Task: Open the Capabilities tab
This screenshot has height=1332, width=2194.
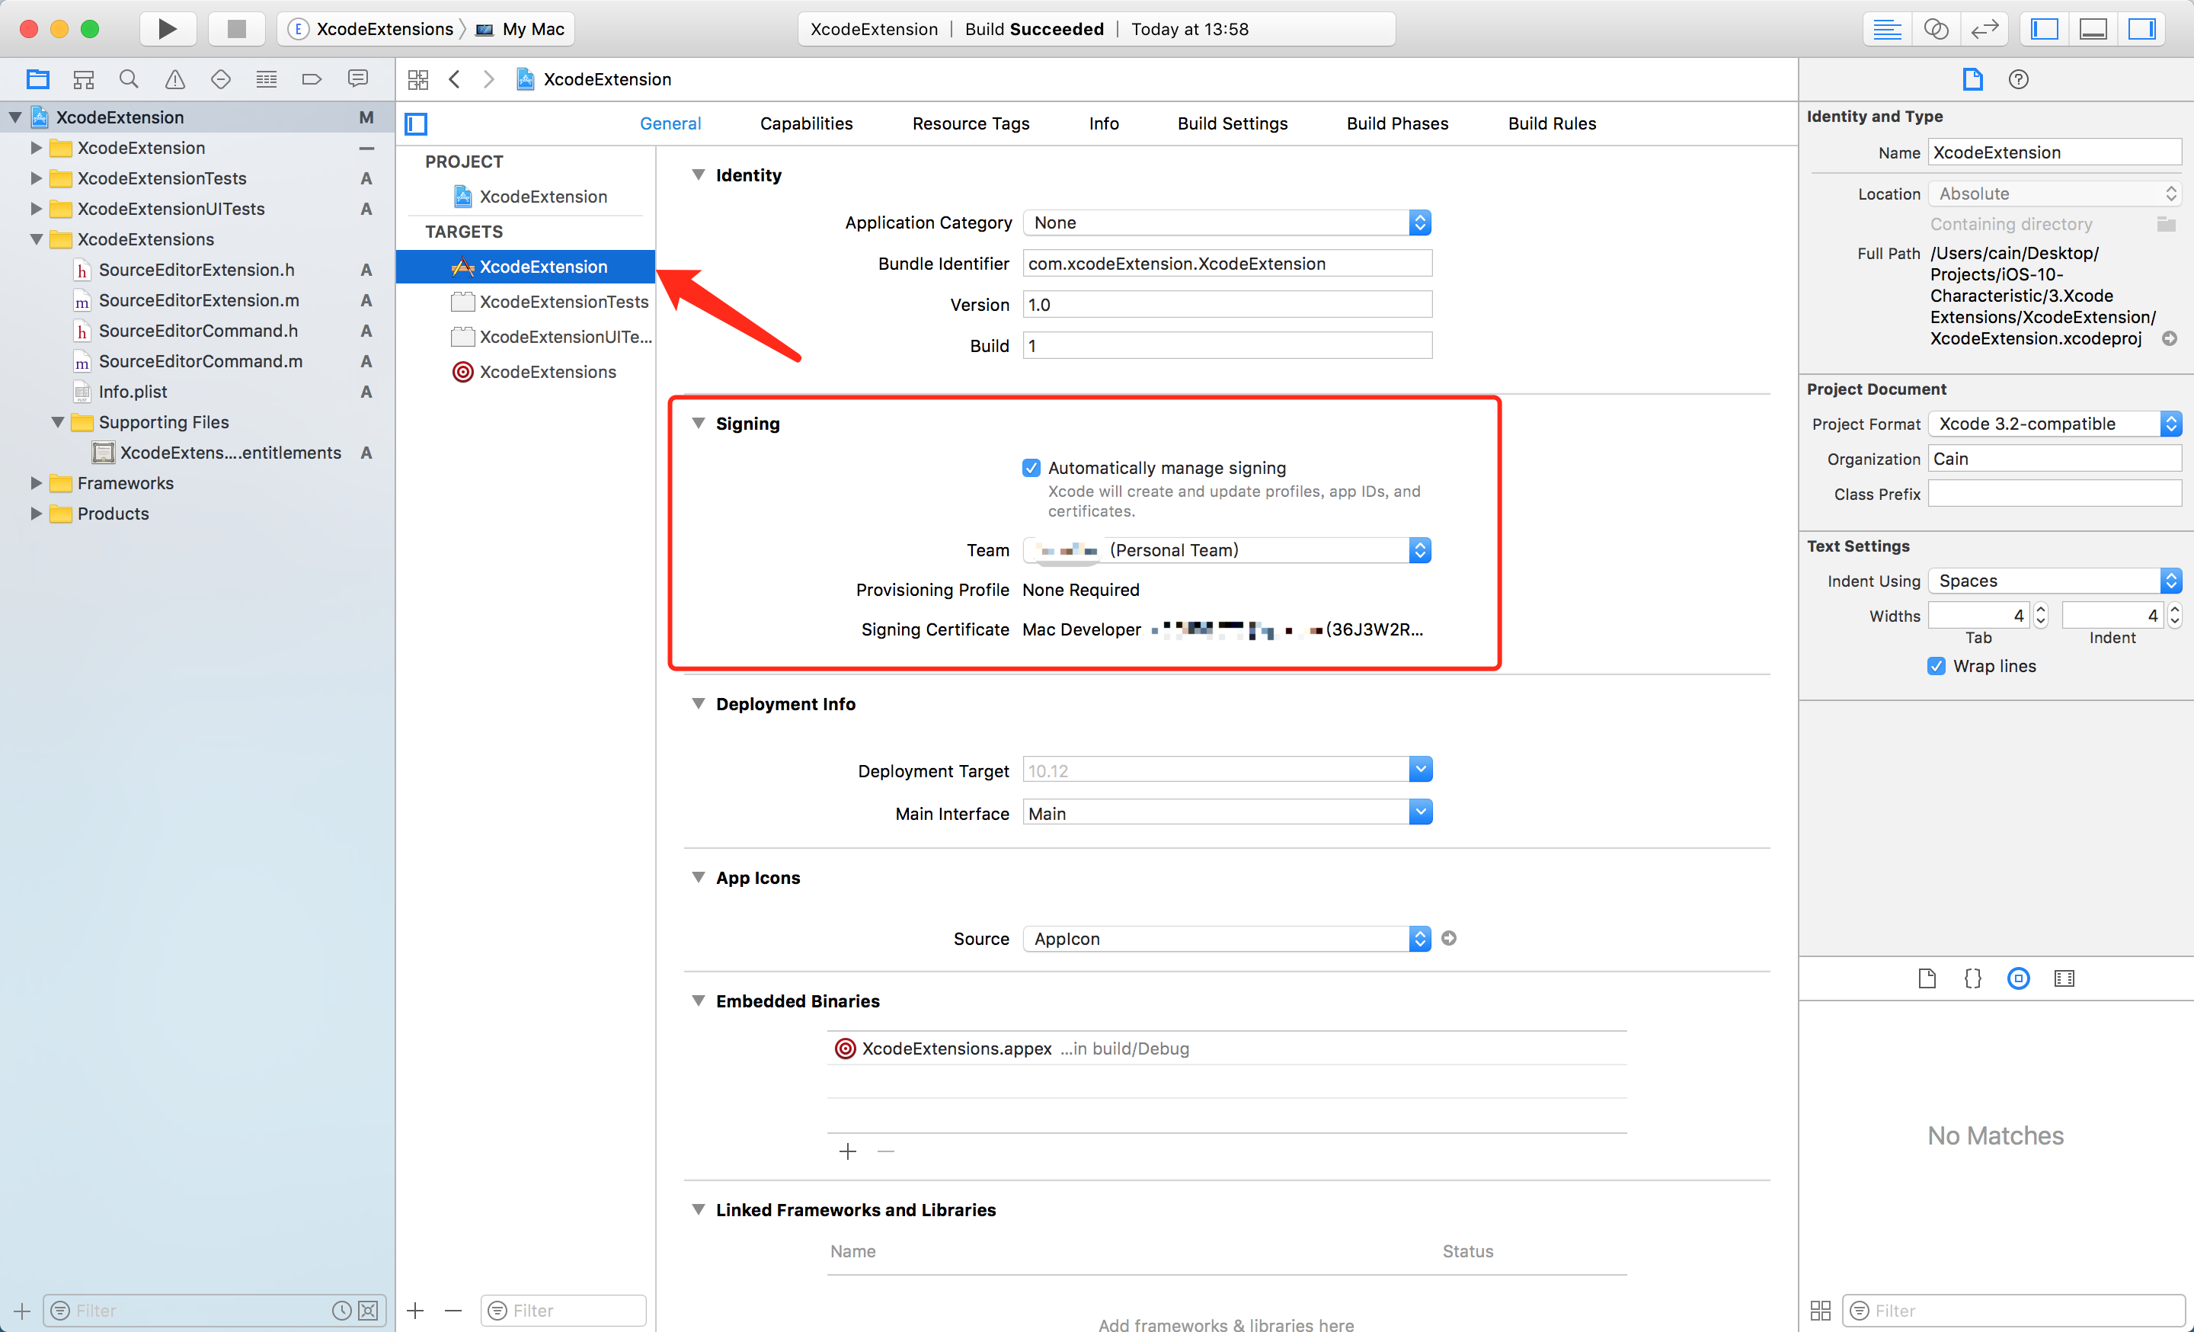Action: coord(806,123)
